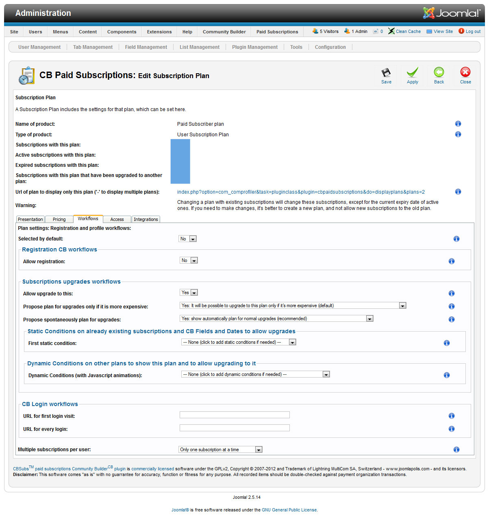Open the Tools submenu link

point(296,47)
